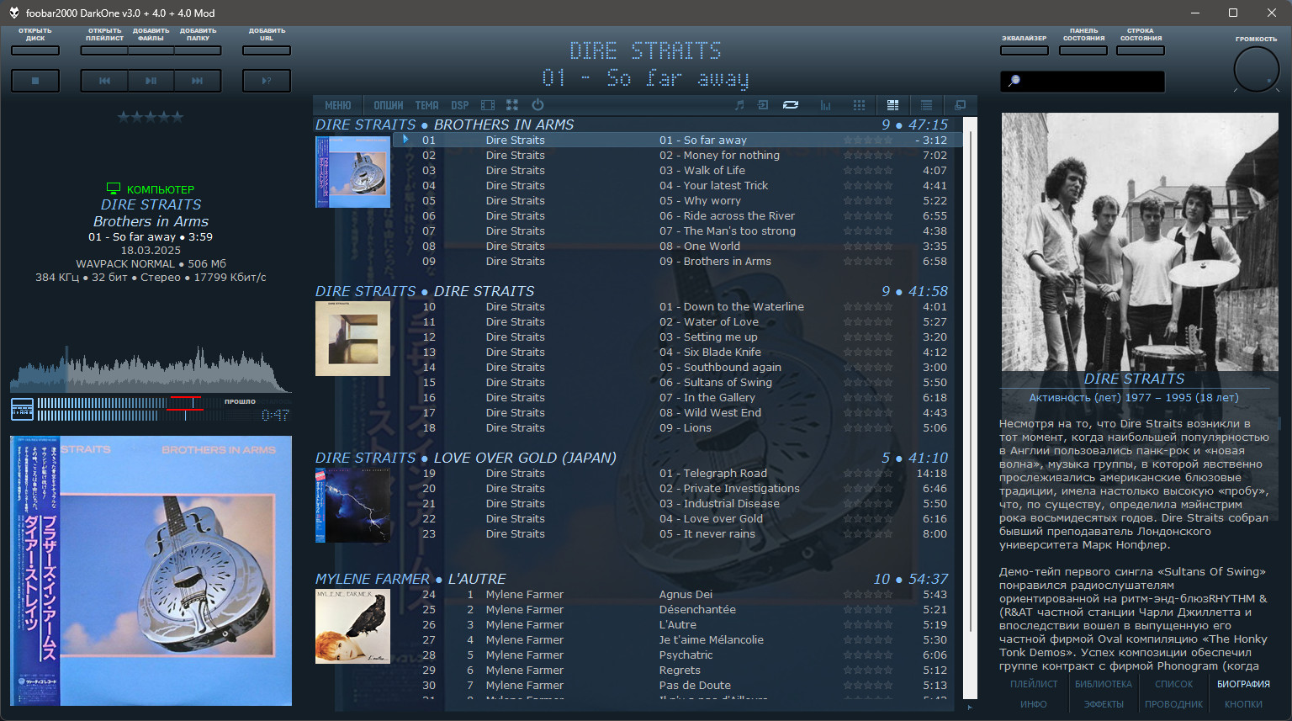This screenshot has height=721, width=1292.
Task: Click the Добавить URL button
Action: 267,50
